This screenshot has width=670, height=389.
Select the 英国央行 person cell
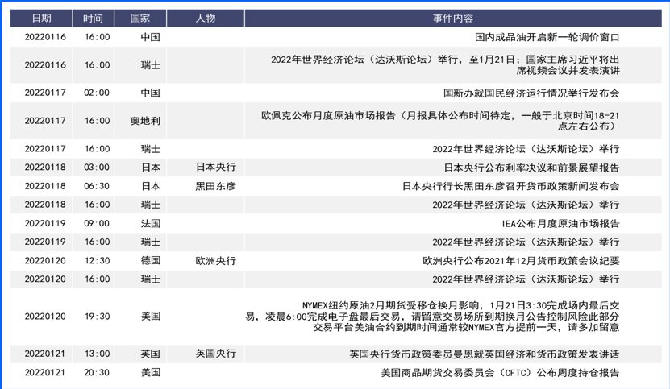[x=216, y=354]
